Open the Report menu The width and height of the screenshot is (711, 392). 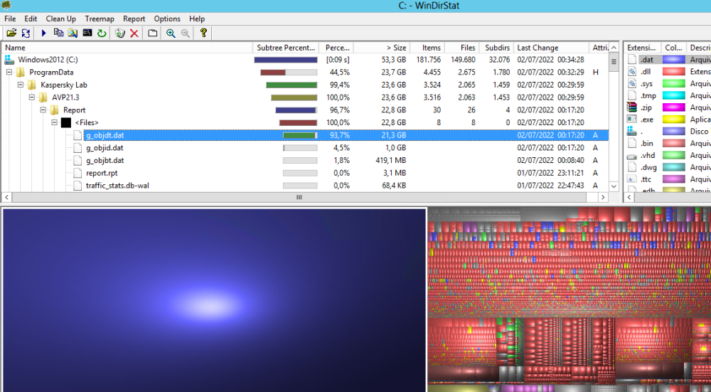134,18
